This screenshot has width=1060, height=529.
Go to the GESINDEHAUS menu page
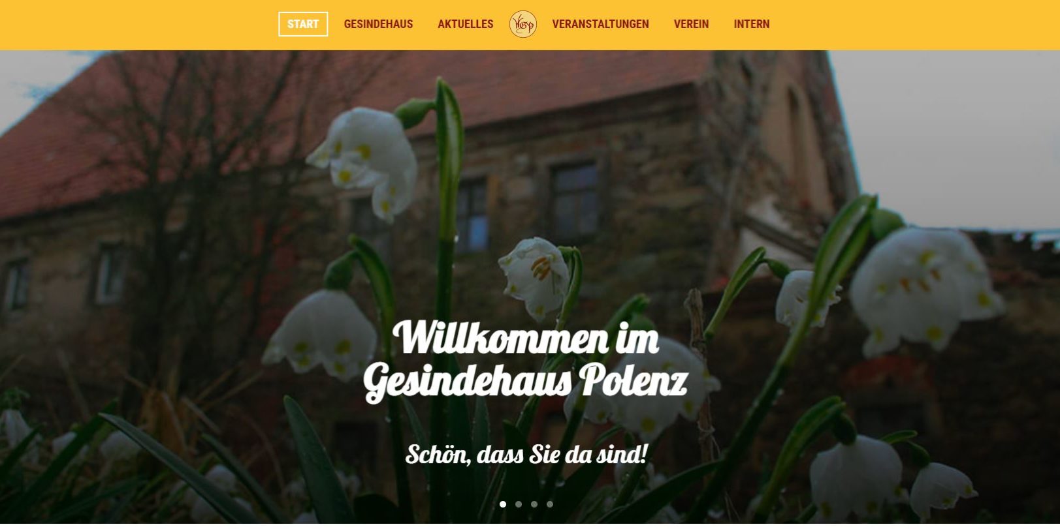coord(378,24)
